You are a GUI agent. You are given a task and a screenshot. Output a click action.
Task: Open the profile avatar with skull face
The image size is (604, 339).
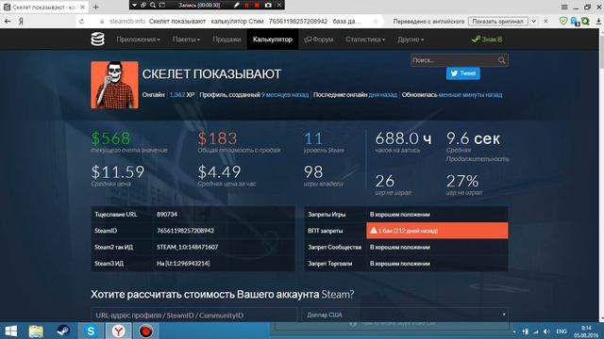[x=114, y=85]
